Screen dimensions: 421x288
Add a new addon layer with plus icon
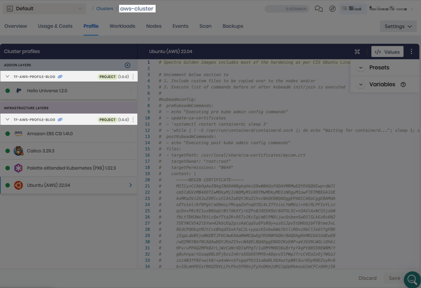127,65
